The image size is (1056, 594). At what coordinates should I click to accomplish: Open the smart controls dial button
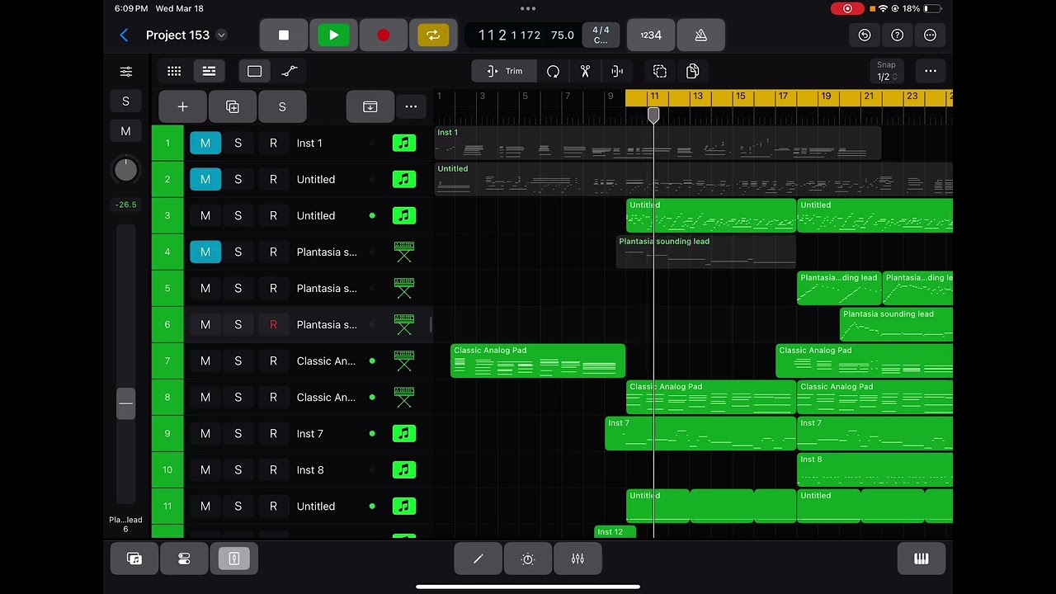pos(528,559)
